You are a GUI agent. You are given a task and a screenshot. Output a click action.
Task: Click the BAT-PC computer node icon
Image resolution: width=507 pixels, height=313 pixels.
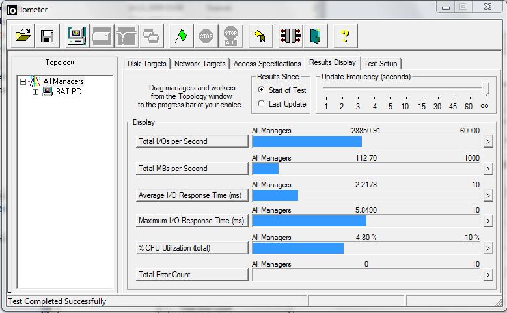click(48, 92)
